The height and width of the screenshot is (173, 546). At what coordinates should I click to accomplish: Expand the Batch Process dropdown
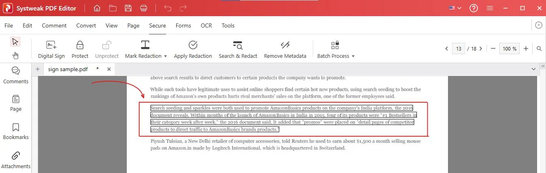click(353, 56)
